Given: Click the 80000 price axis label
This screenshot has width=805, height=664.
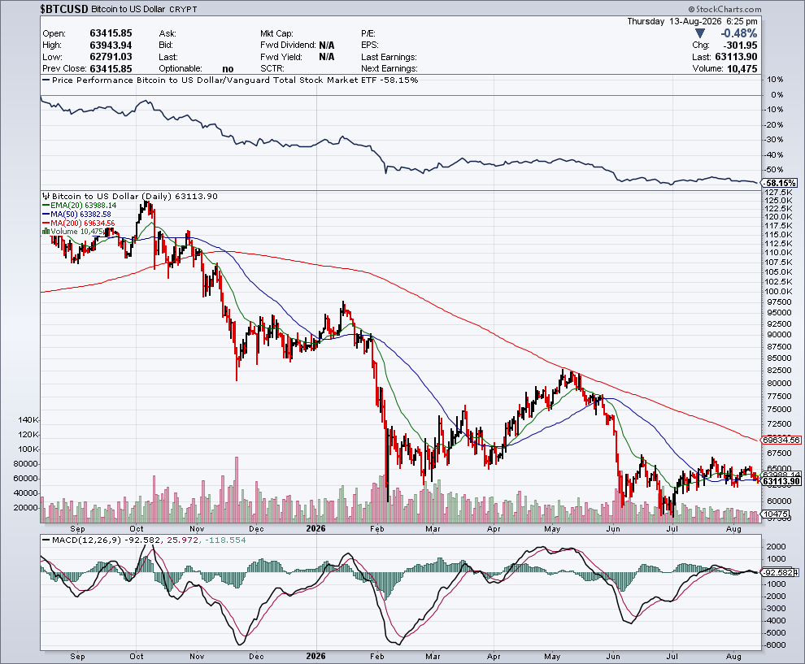Looking at the screenshot, I should tap(778, 384).
